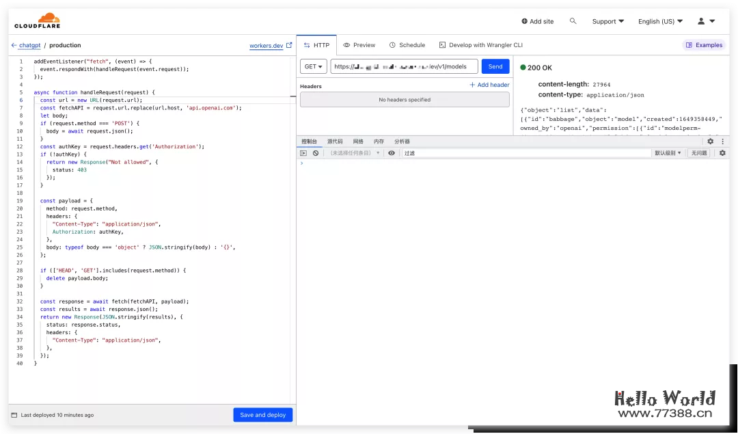Viewport: 738px width, 434px height.
Task: Open the console sidebar toggle icon
Action: click(x=302, y=152)
